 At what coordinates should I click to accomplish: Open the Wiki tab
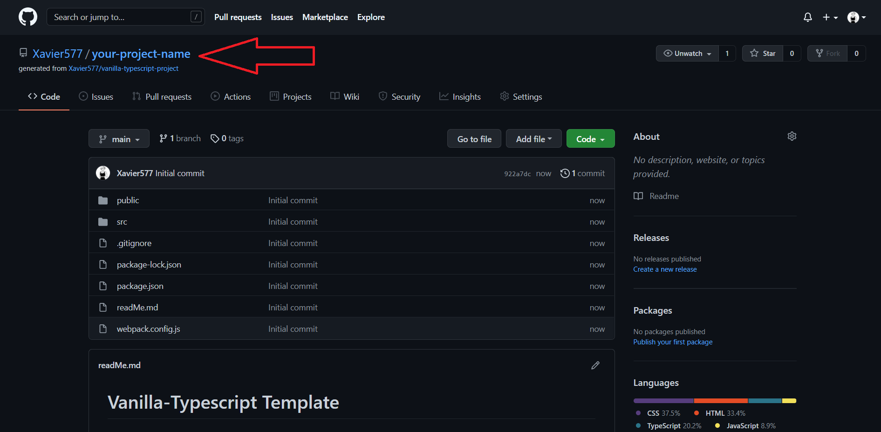click(x=345, y=96)
